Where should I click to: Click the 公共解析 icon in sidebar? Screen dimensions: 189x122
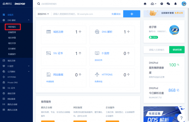point(4,71)
